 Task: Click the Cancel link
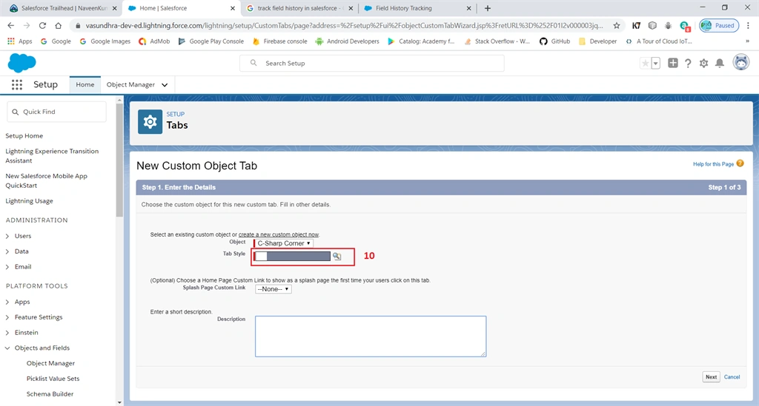pyautogui.click(x=732, y=377)
